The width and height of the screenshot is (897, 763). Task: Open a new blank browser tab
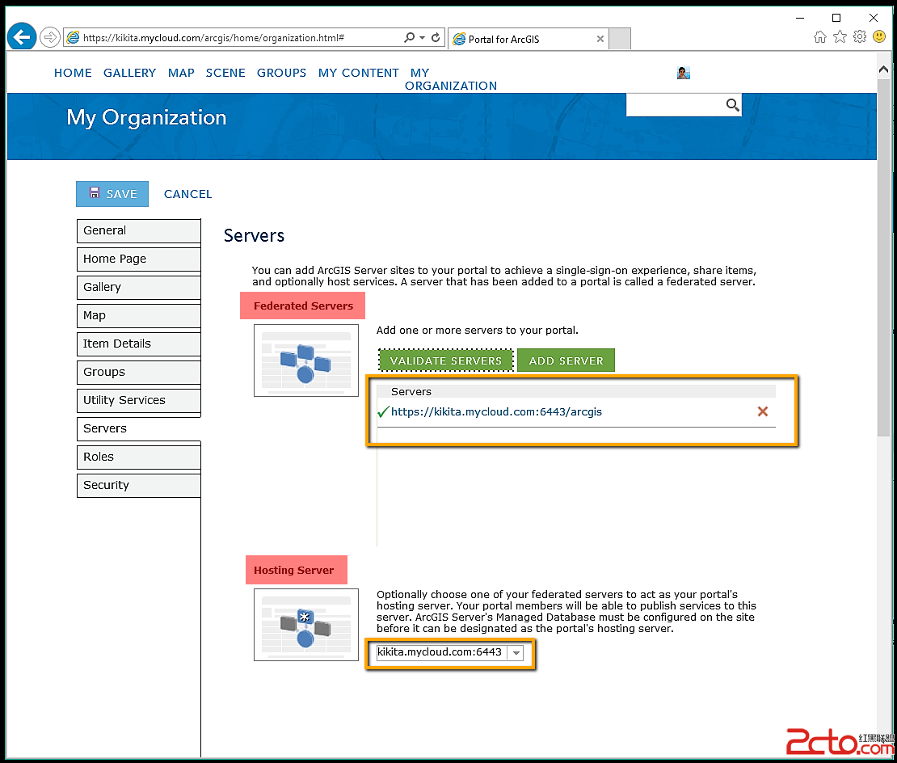[620, 39]
